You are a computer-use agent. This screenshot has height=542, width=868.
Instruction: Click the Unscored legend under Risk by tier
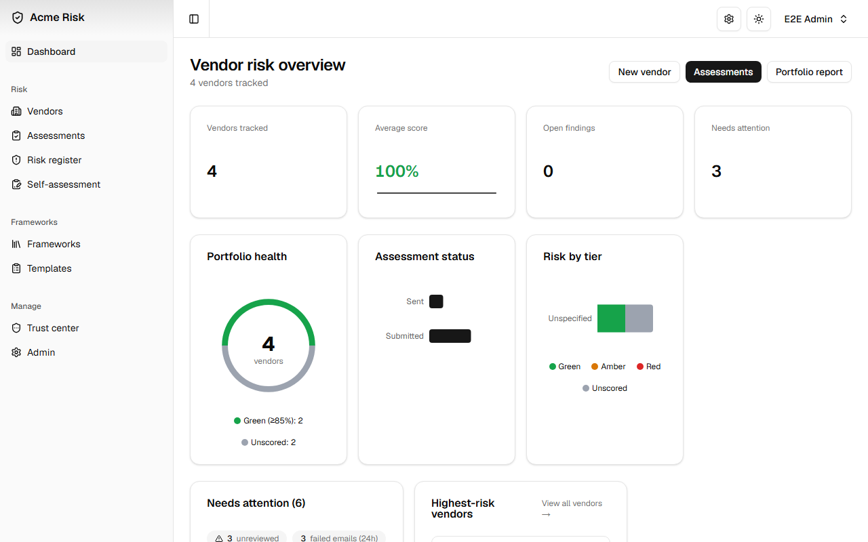605,388
